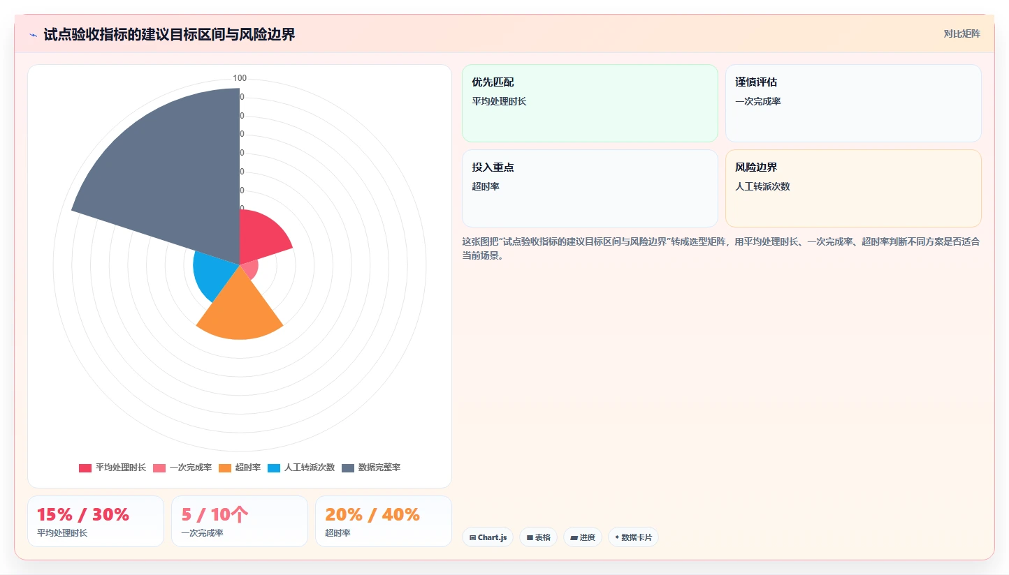Toggle 数据完整率 legend gray swatch
The height and width of the screenshot is (575, 1009).
[x=348, y=468]
